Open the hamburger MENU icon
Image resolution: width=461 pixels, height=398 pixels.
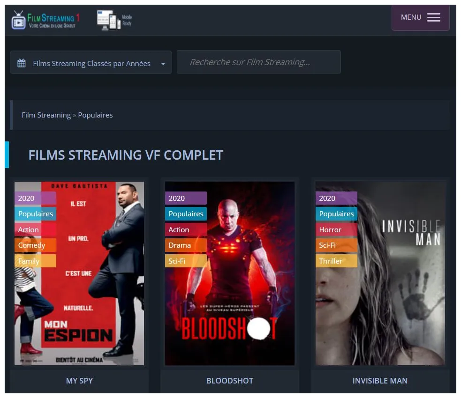[x=433, y=17]
